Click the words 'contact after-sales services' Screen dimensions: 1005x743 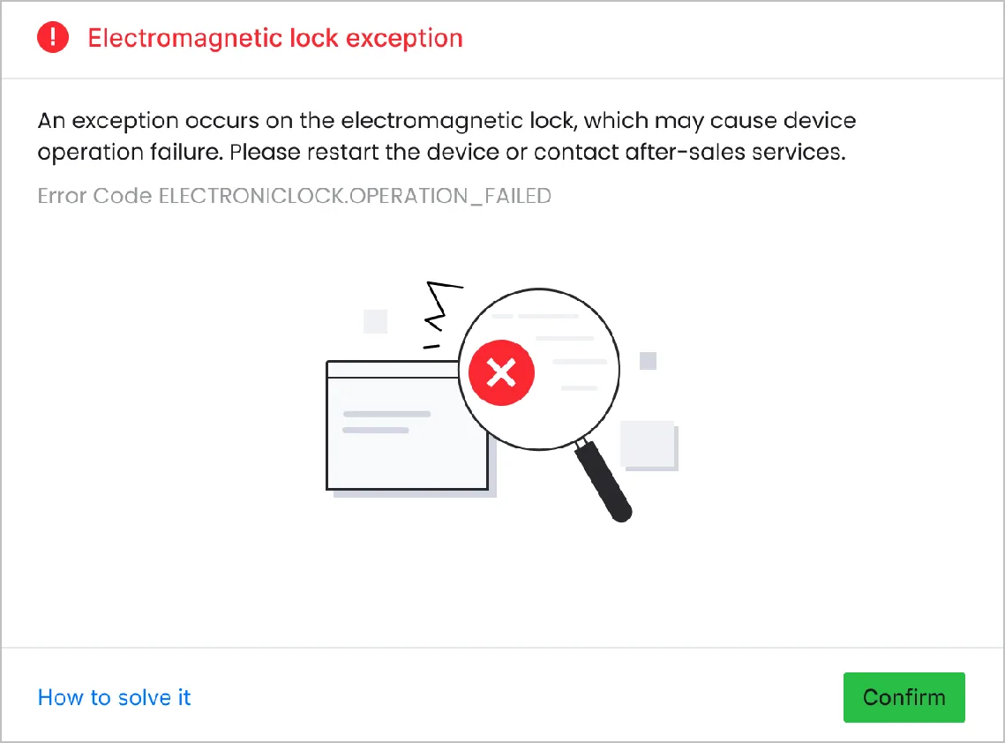pyautogui.click(x=690, y=152)
